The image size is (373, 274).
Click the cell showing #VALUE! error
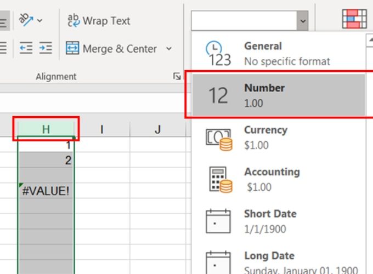46,191
